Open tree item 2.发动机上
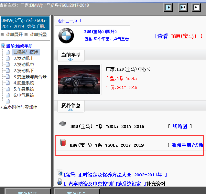206x194 pixels. point(24,58)
